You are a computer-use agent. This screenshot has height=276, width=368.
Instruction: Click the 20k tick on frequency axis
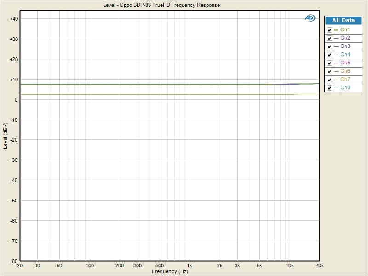click(319, 266)
